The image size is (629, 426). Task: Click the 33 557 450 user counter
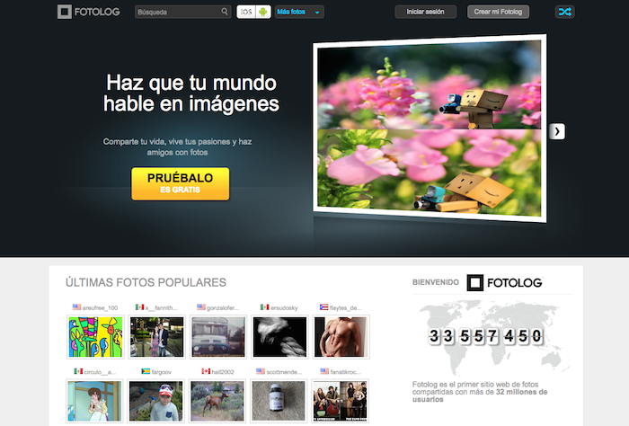486,336
